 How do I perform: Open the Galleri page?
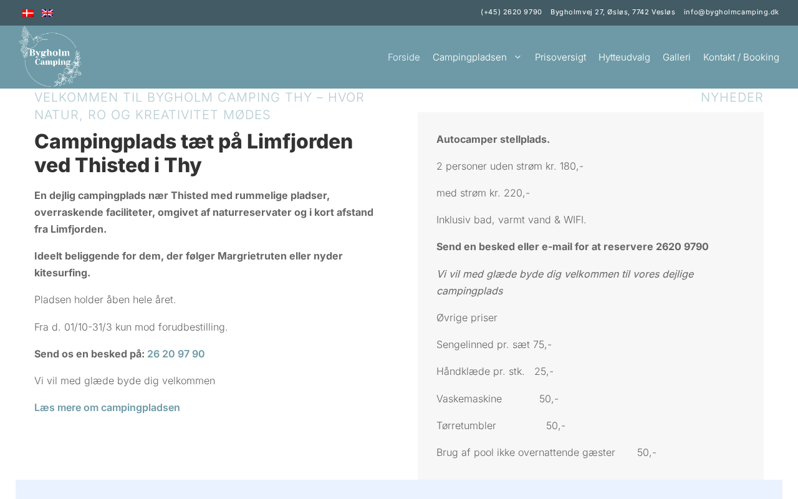[676, 57]
